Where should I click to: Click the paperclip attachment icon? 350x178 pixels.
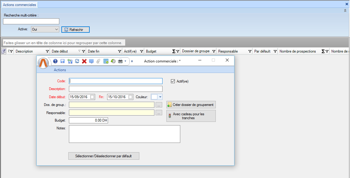tap(98, 61)
